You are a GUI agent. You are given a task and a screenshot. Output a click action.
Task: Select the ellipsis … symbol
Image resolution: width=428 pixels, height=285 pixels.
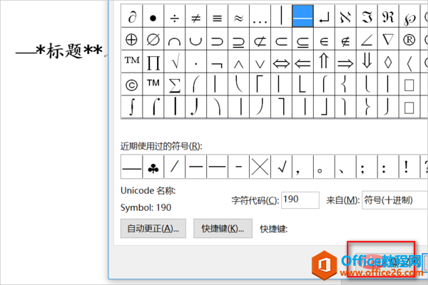point(260,16)
